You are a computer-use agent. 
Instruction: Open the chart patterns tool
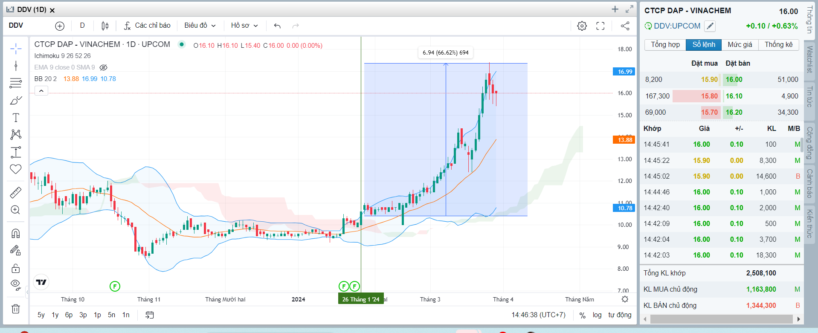point(16,134)
